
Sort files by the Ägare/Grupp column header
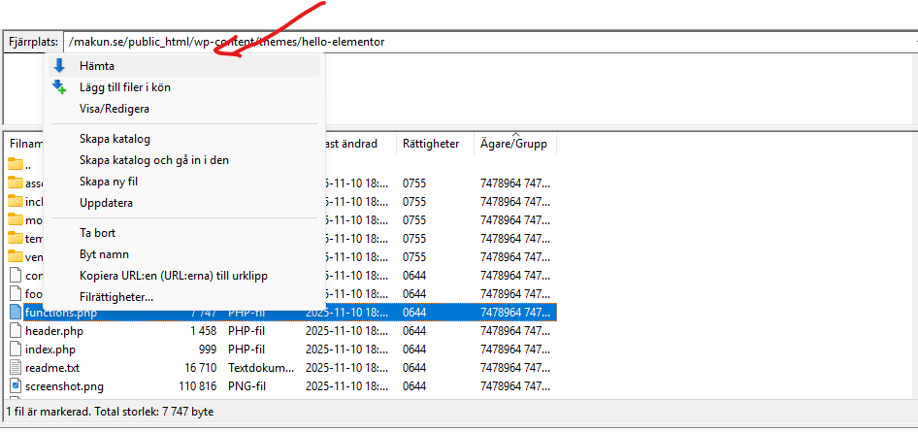click(513, 144)
